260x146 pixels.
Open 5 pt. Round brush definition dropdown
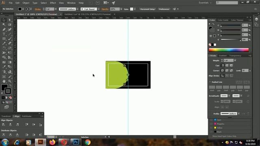(x=98, y=9)
